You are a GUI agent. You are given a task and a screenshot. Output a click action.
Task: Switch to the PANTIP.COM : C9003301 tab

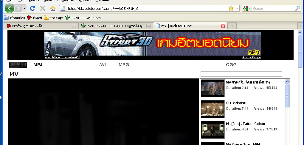pyautogui.click(x=115, y=26)
